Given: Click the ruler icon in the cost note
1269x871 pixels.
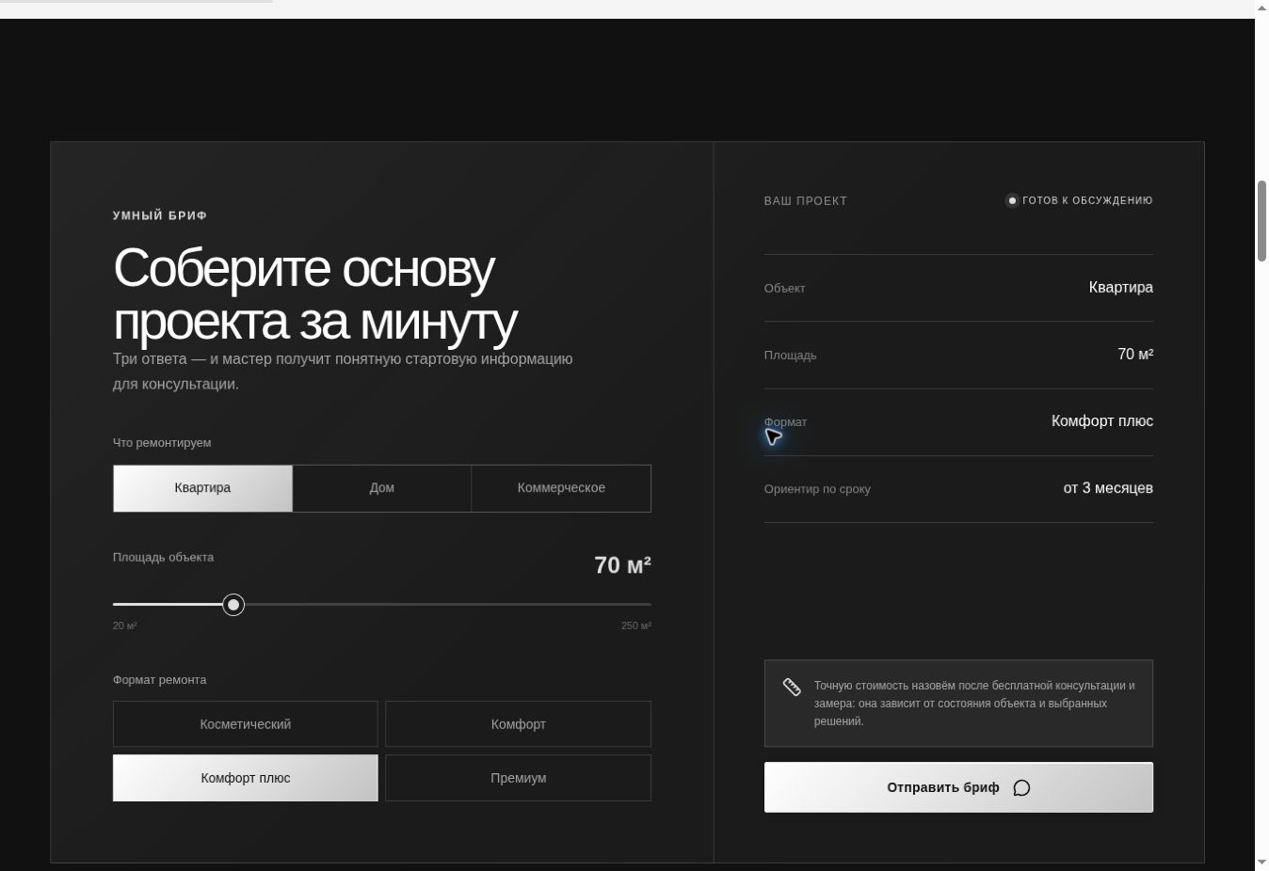Looking at the screenshot, I should [792, 687].
